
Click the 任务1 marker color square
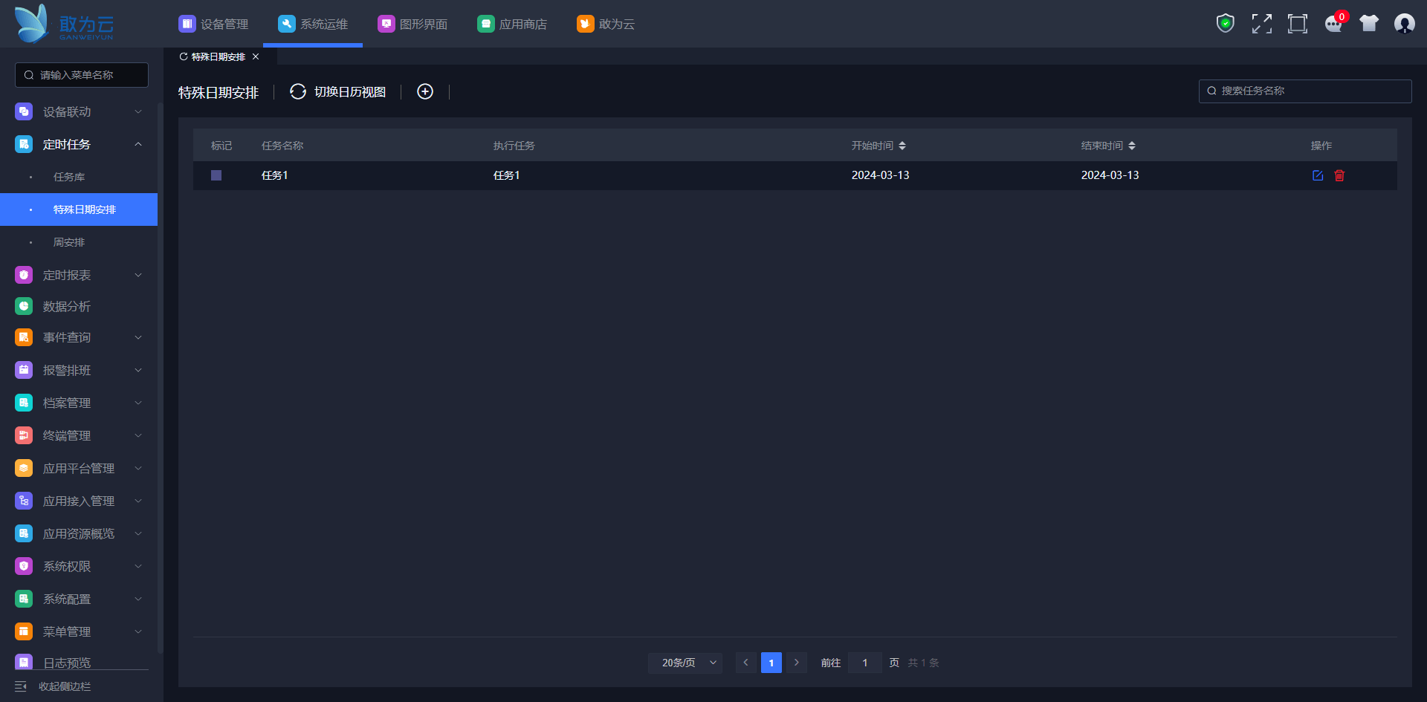(x=216, y=175)
